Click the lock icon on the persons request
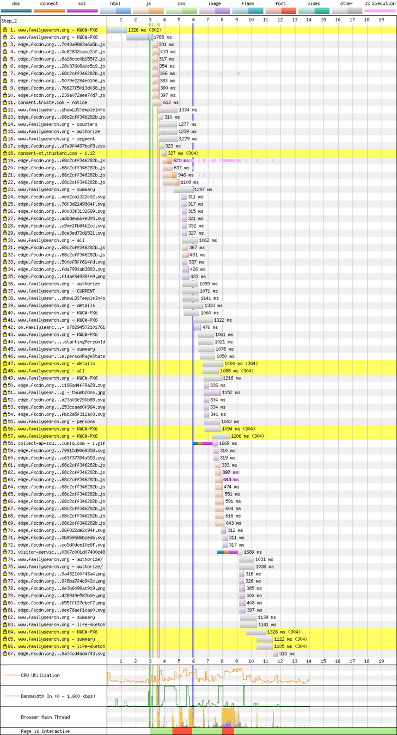Viewport: 397px width, 735px height. (x=5, y=421)
